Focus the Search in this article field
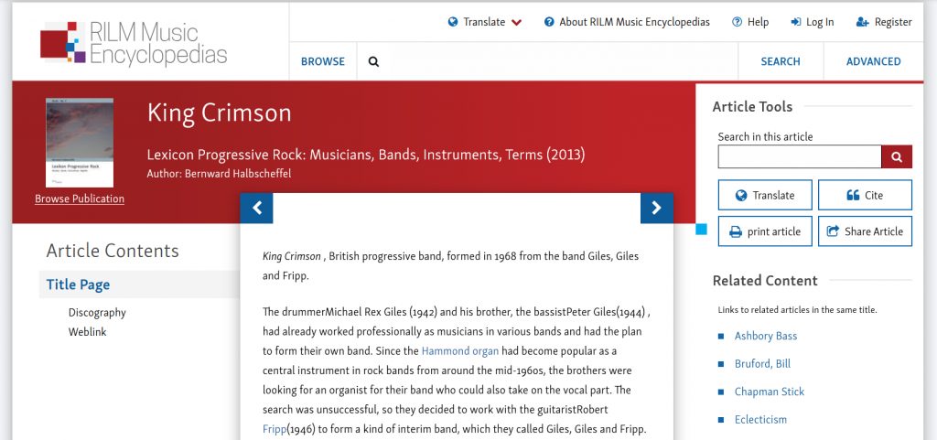Viewport: 937px width, 440px height. pos(799,156)
